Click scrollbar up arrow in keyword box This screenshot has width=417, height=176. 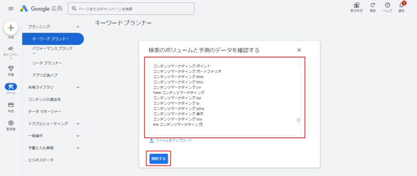pos(298,65)
